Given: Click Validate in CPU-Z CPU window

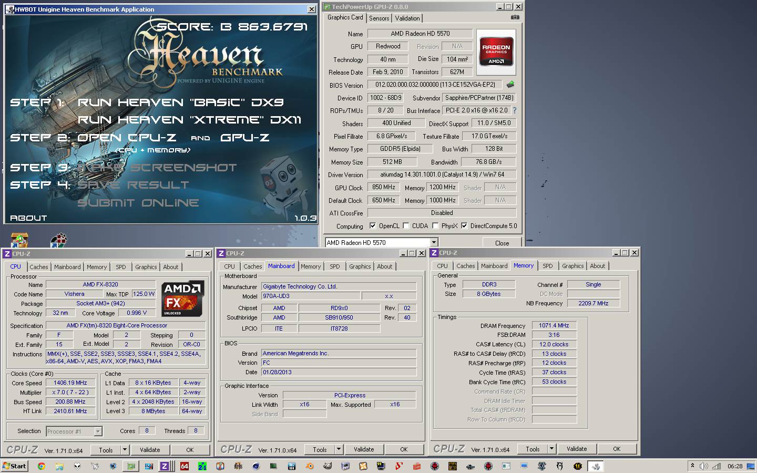Looking at the screenshot, I should click(x=150, y=450).
